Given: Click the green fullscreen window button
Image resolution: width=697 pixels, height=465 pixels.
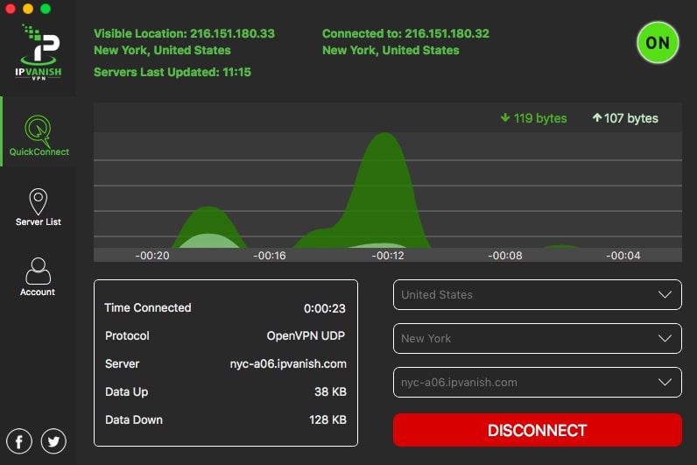Looking at the screenshot, I should point(46,9).
